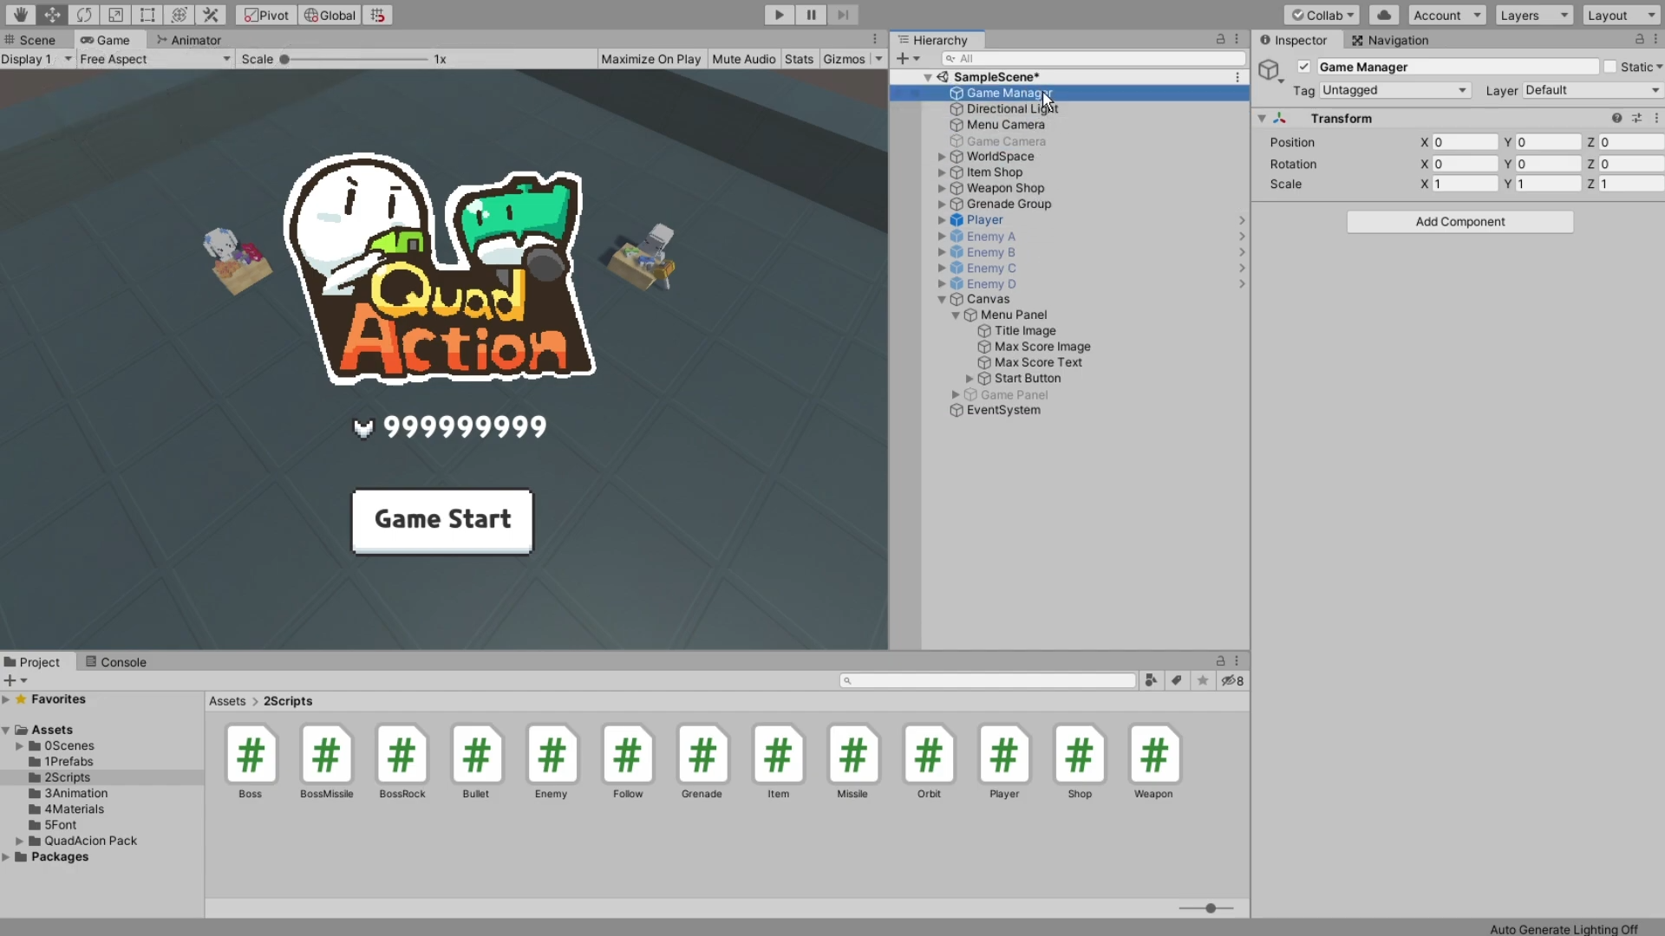Screen dimensions: 1665x936
Task: Open Transform component help icon
Action: point(1616,118)
